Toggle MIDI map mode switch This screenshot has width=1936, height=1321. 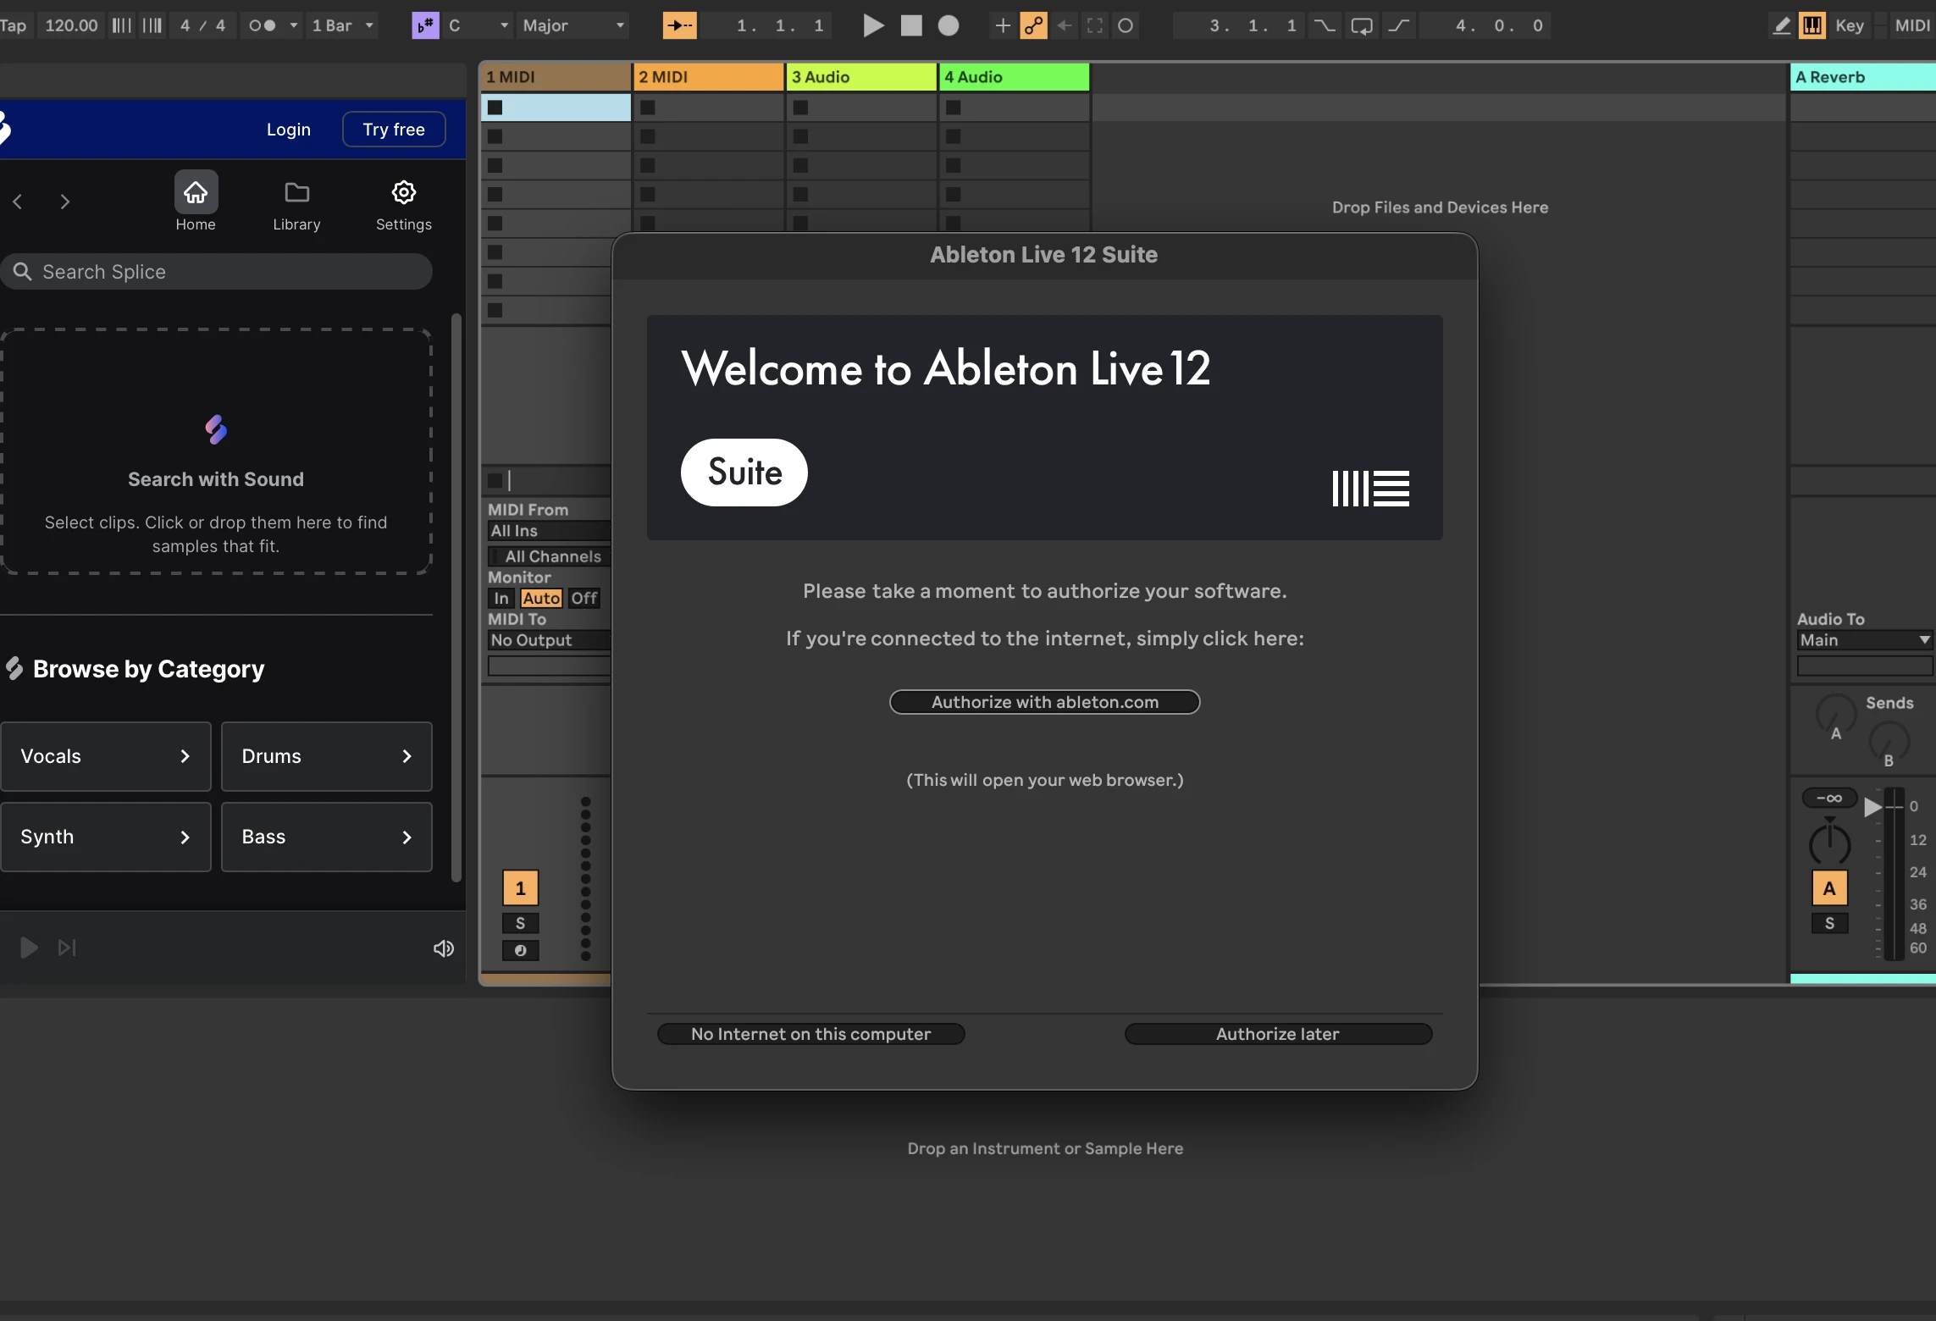[1912, 25]
